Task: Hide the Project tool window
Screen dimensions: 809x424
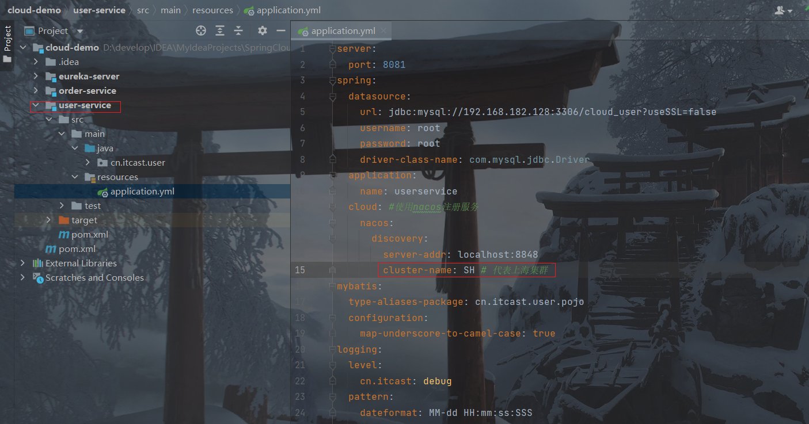Action: click(281, 30)
